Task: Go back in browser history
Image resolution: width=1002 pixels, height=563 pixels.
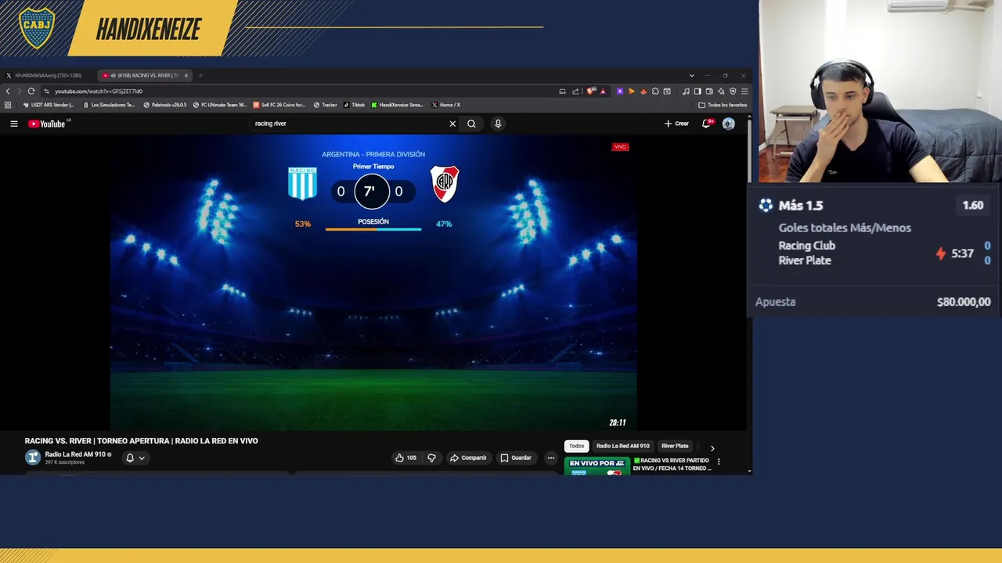Action: click(8, 91)
